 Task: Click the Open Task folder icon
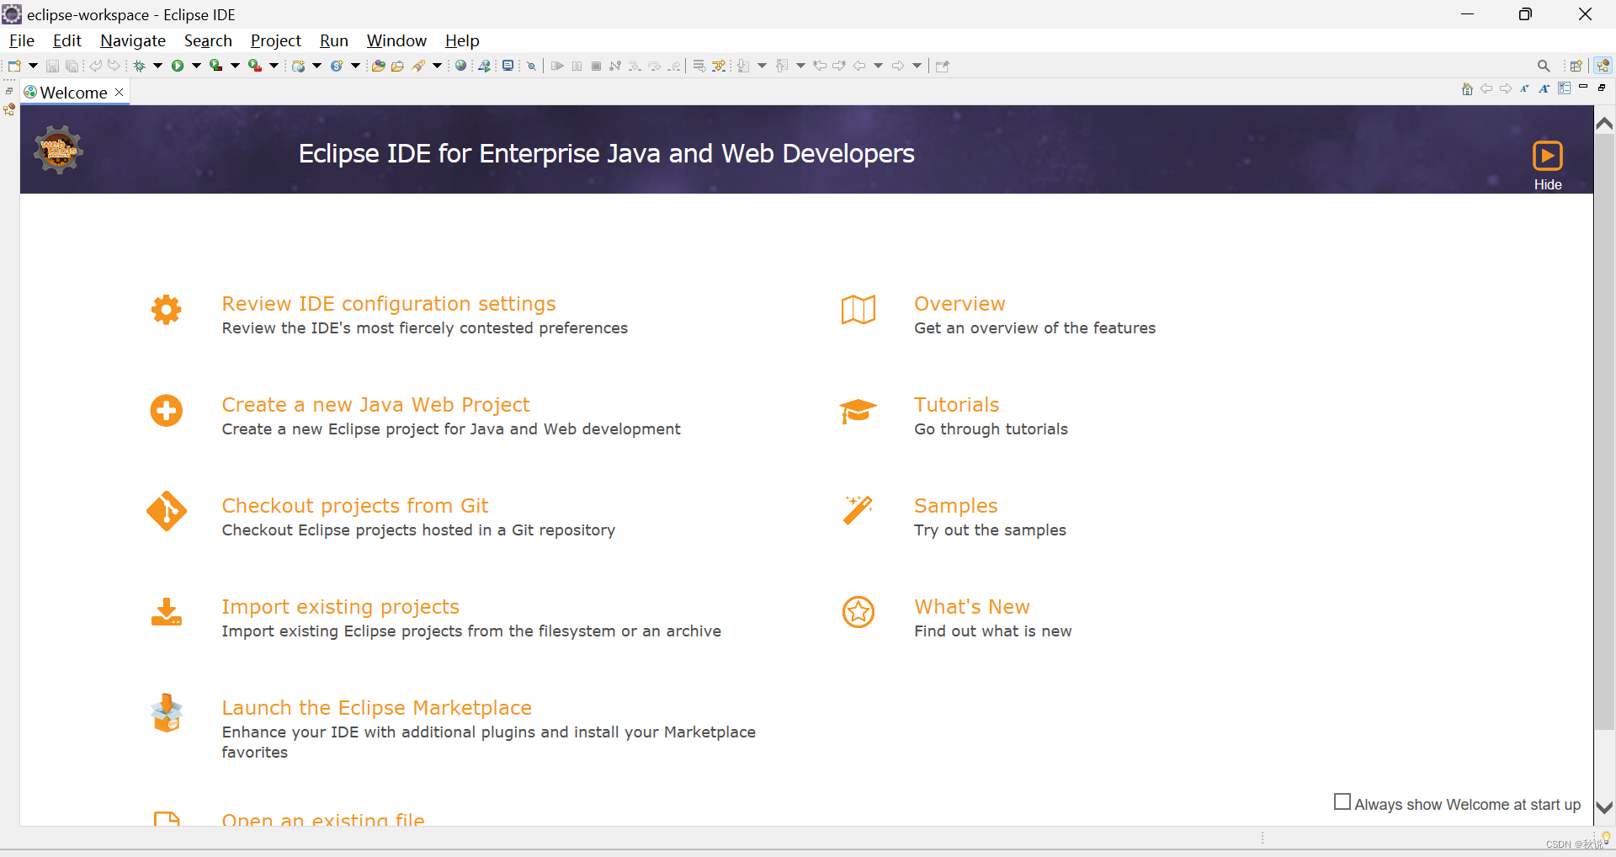pos(397,66)
